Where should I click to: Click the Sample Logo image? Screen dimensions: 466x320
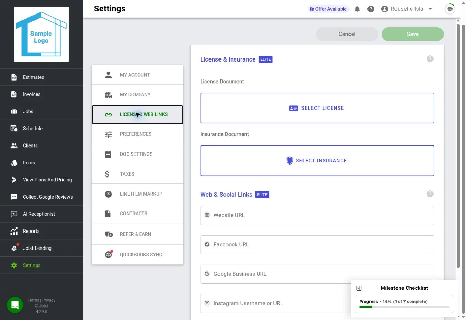41,34
